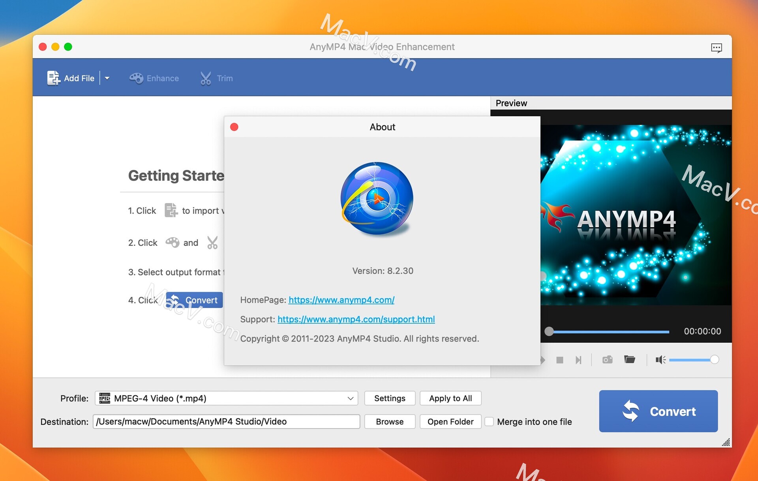Select the Trim scissors tool
Viewport: 758px width, 481px height.
pyautogui.click(x=216, y=78)
